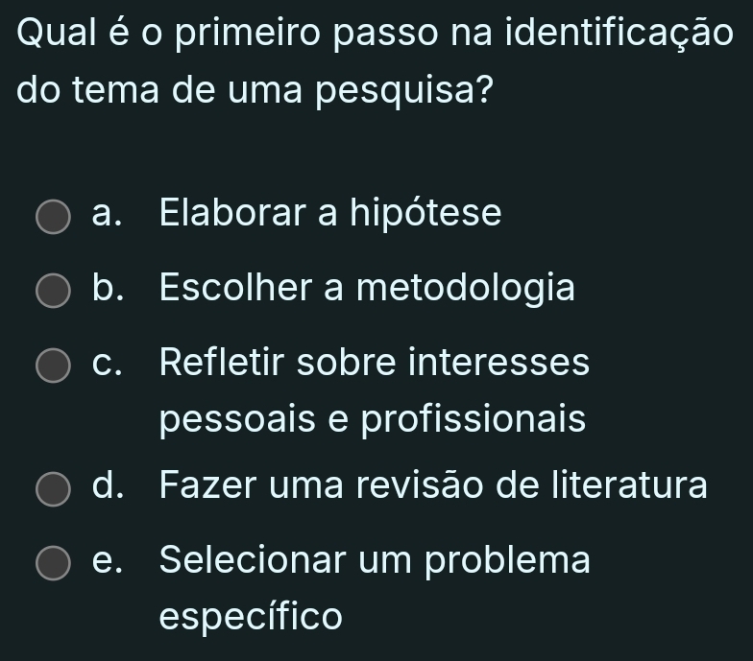Click the letter 'd.' option label
Viewport: 753px width, 661px height.
click(109, 486)
